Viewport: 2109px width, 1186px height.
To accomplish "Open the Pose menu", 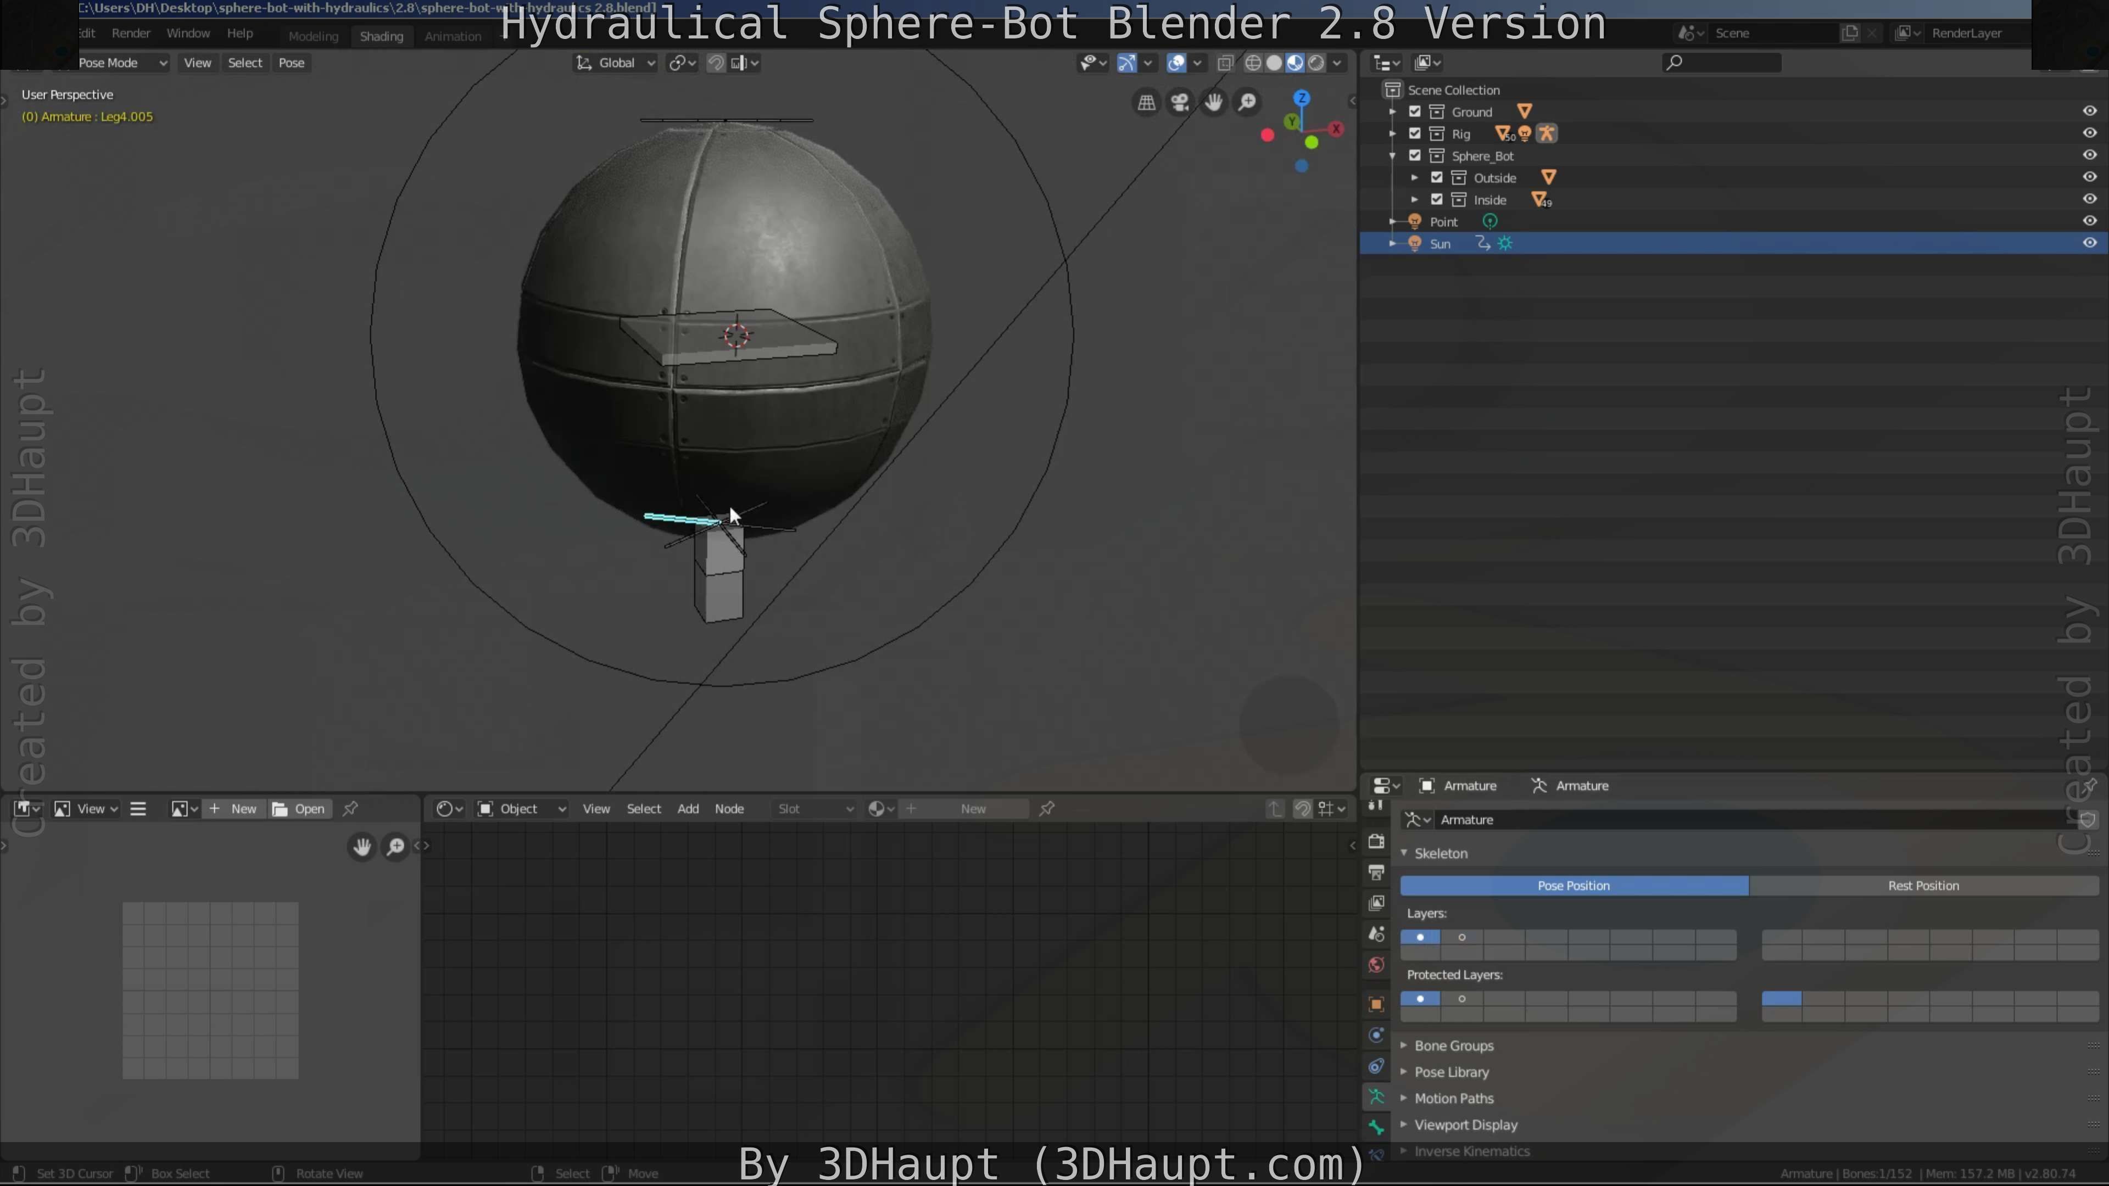I will coord(292,63).
